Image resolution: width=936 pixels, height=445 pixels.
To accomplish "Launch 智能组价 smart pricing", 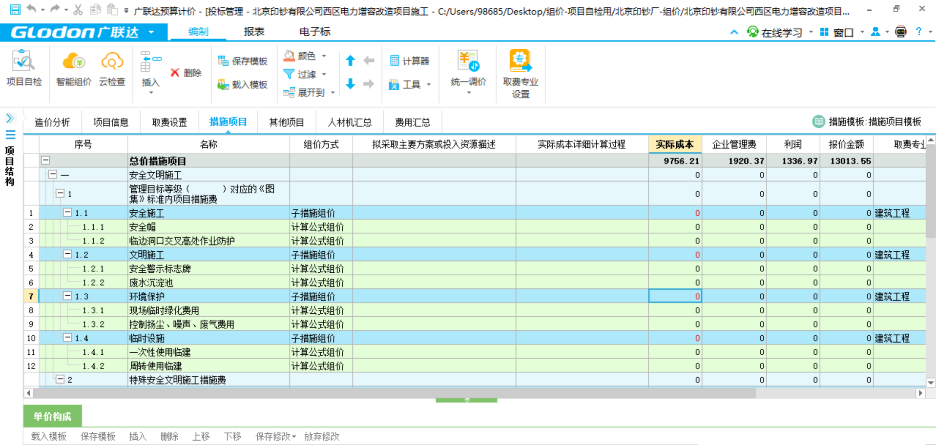I will coord(74,69).
